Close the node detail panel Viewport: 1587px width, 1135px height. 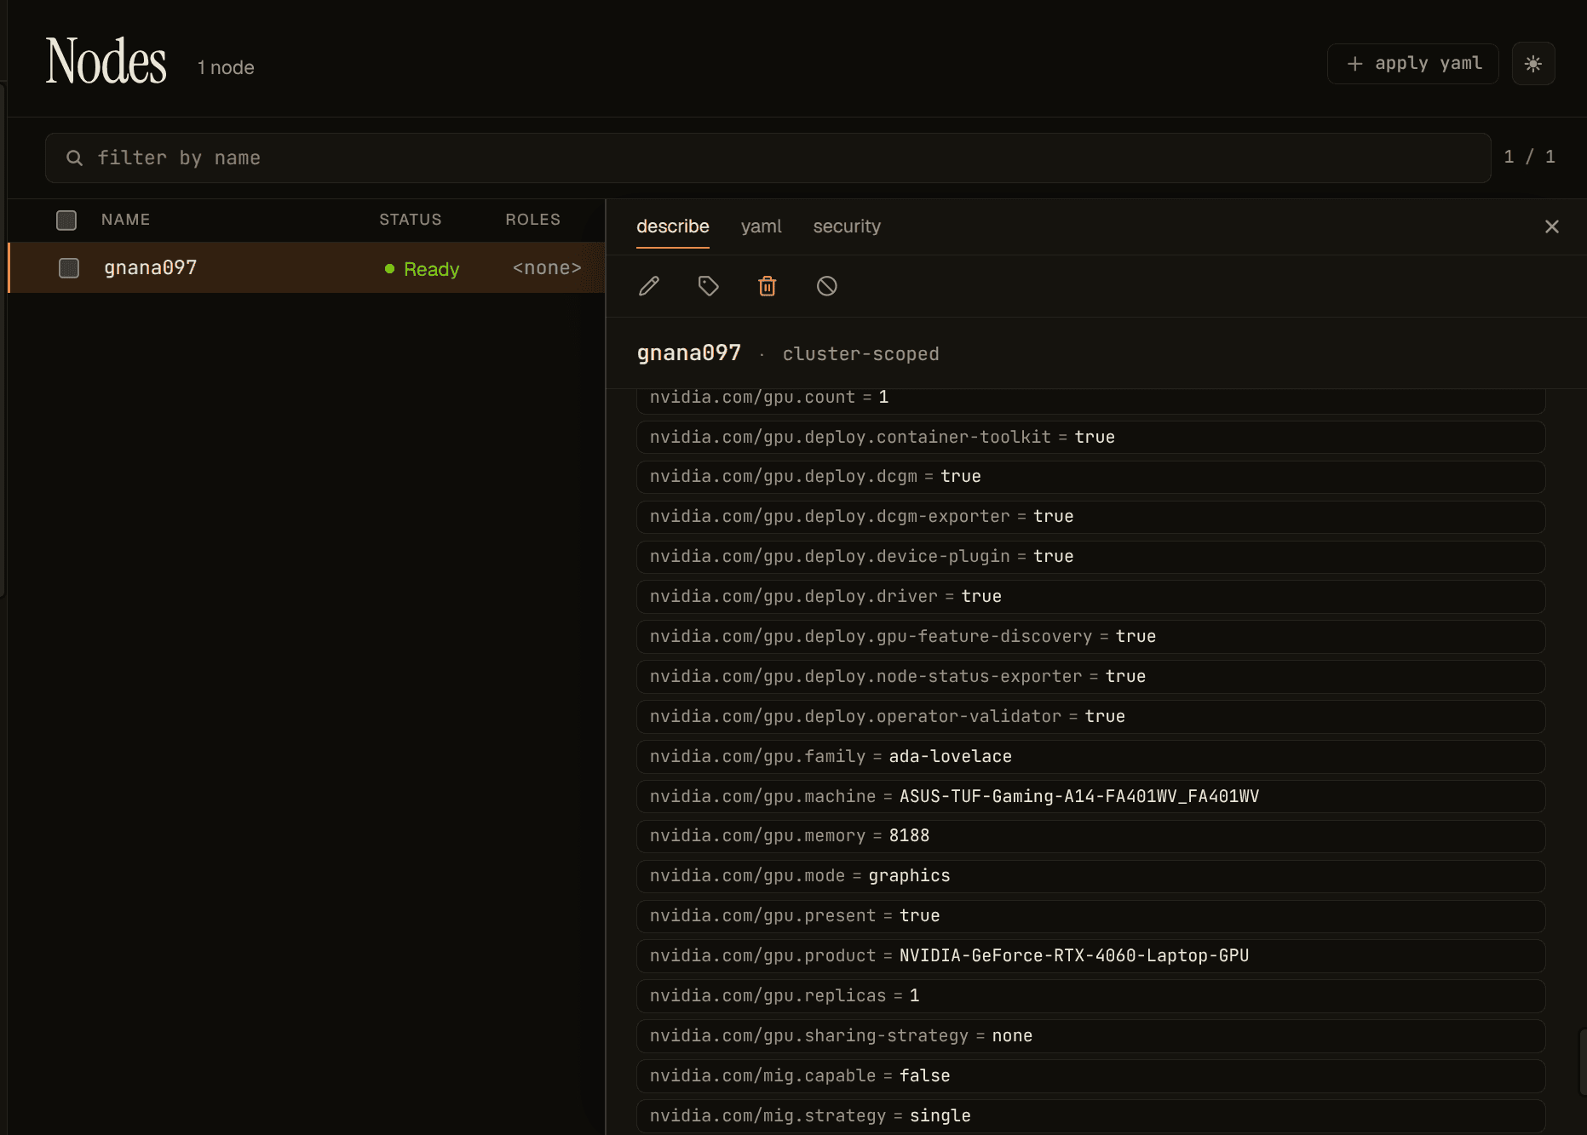click(x=1552, y=226)
